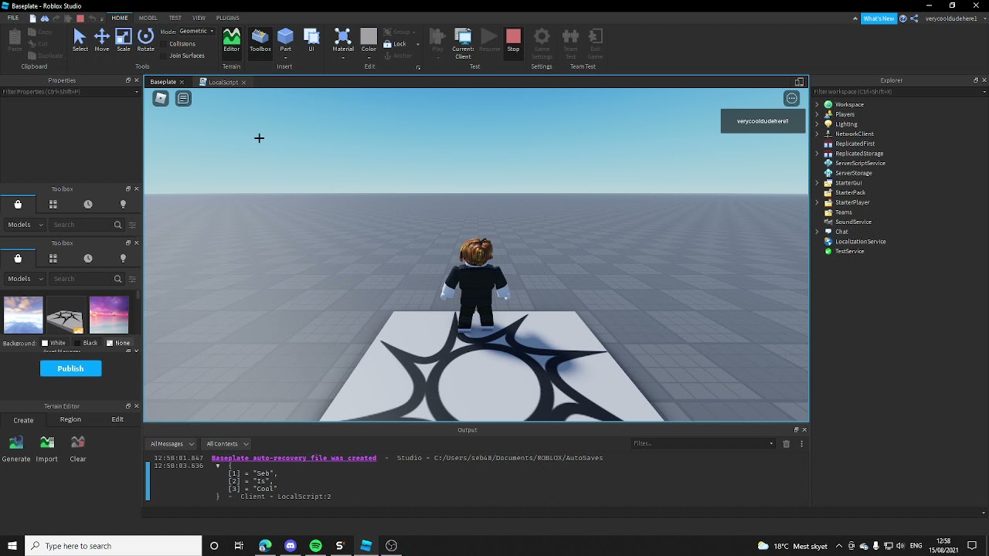Select the Import terrain tool
Viewport: 989px width, 556px height.
(46, 449)
